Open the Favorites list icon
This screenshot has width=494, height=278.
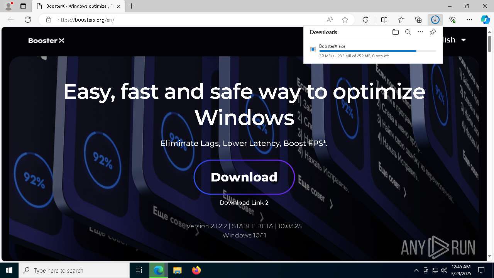point(401,20)
